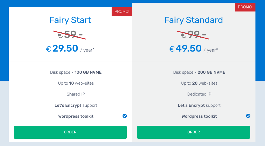Click the checkmark icon beside Fairy Start Wordpress toolkit

pyautogui.click(x=125, y=116)
